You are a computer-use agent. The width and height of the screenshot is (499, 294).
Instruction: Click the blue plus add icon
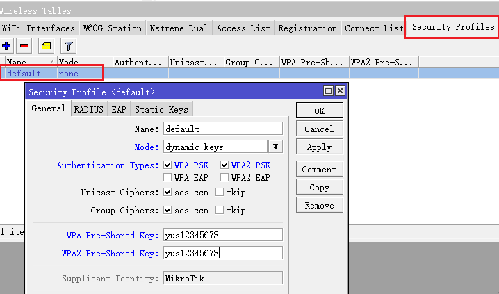coord(7,46)
